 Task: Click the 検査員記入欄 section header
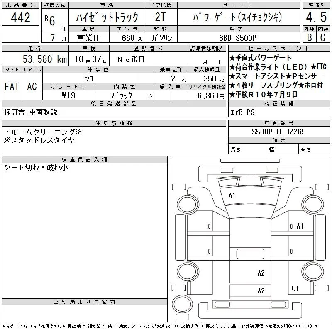[x=85, y=160]
